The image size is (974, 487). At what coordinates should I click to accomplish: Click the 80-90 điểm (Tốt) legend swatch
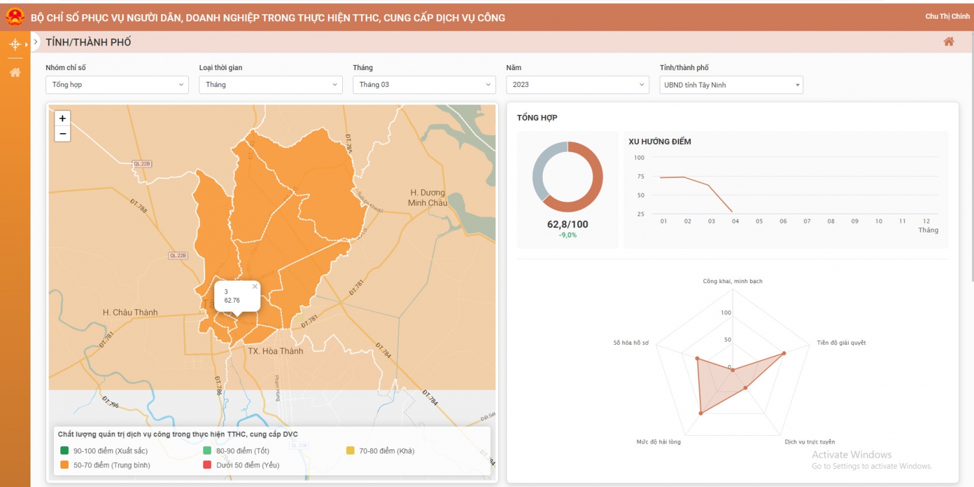(x=207, y=451)
